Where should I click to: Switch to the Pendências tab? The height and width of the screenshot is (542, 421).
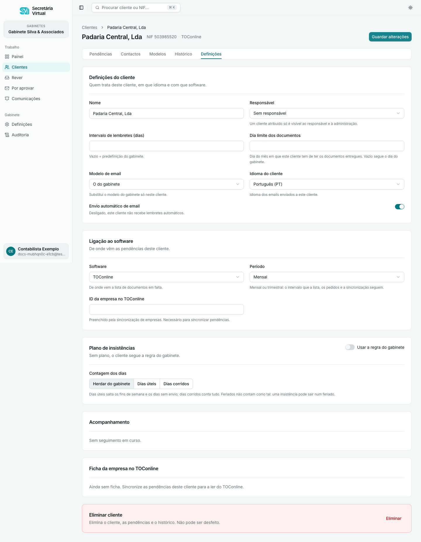point(101,54)
